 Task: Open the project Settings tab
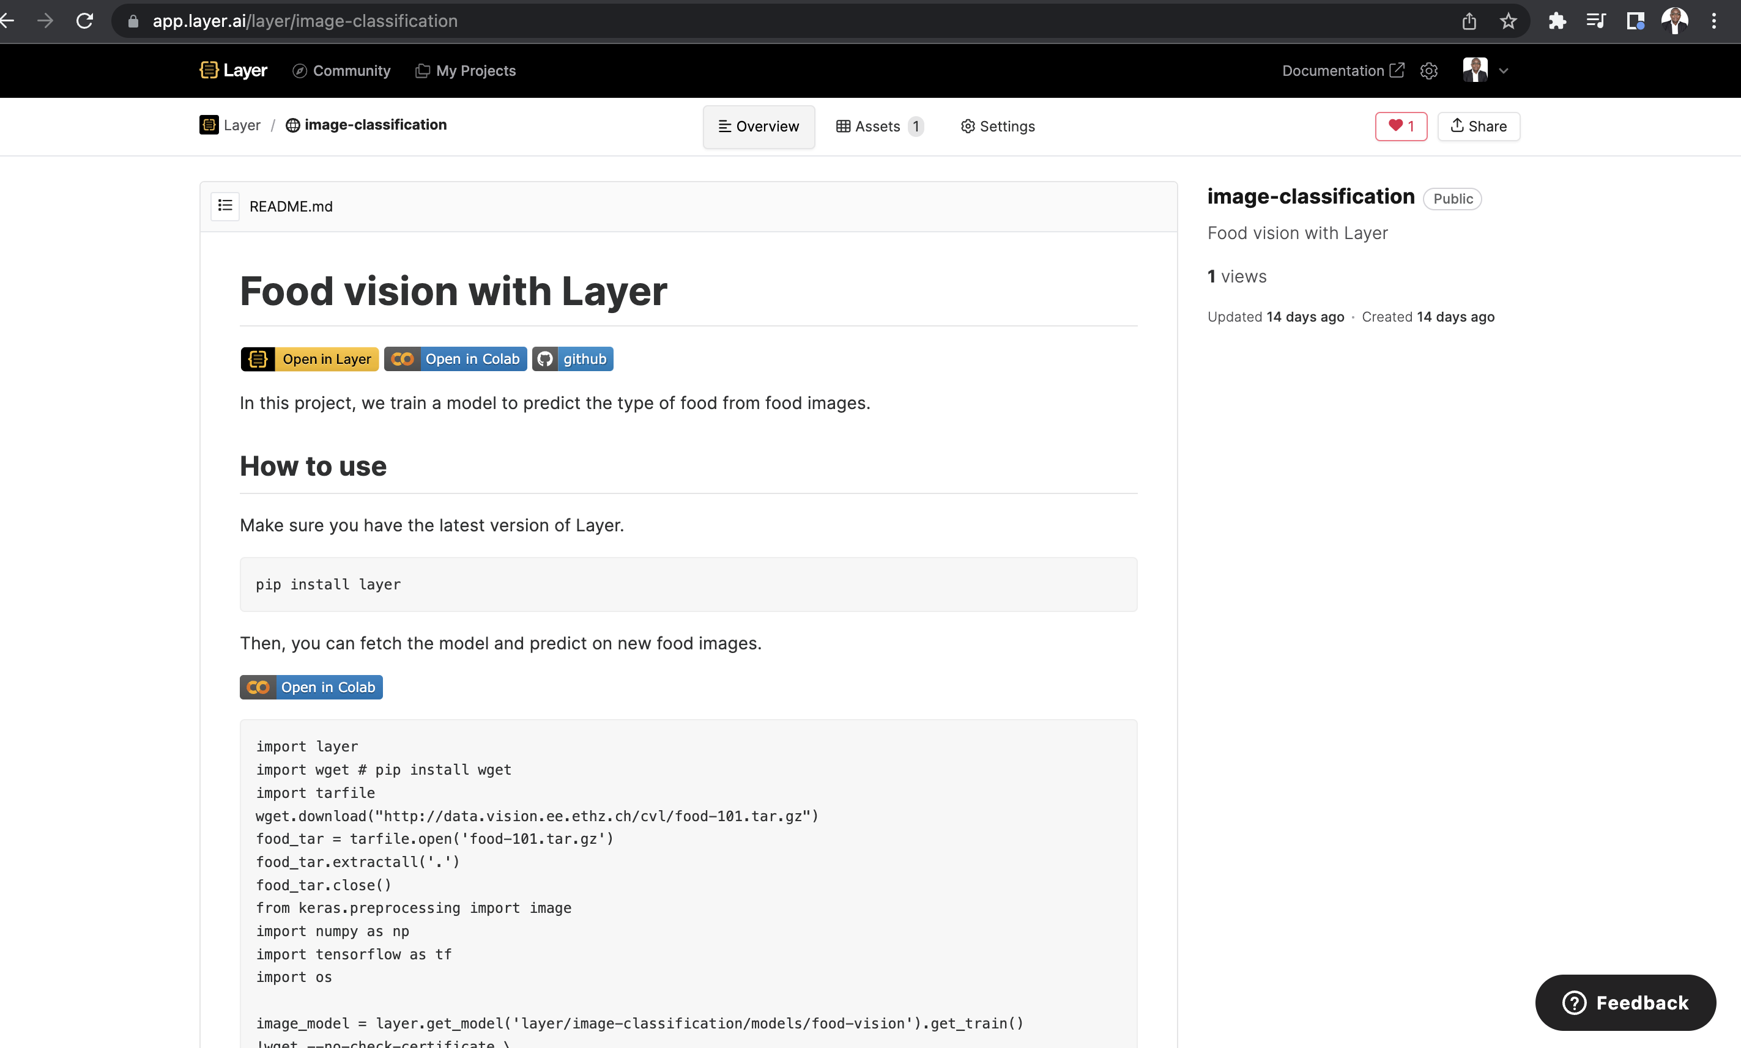tap(997, 126)
